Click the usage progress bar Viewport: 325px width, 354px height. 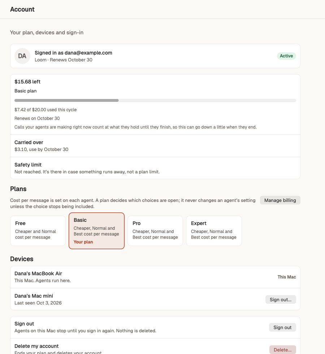155,100
